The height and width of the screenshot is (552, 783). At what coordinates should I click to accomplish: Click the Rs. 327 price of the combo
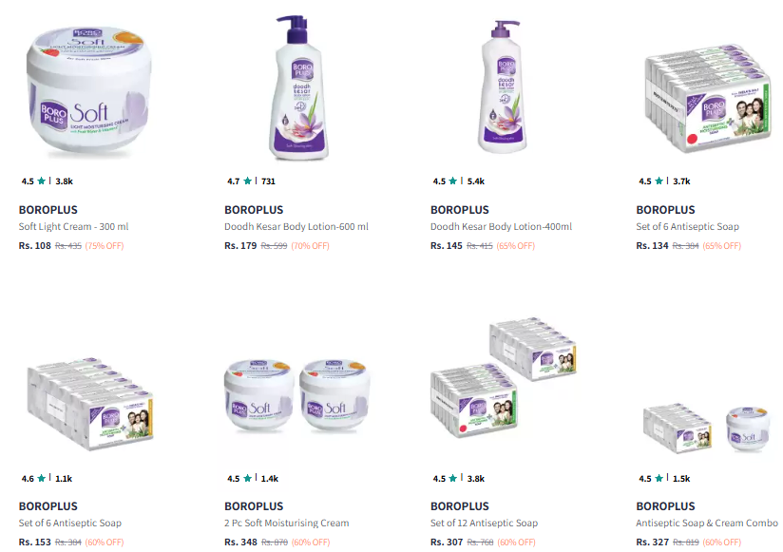click(x=652, y=542)
